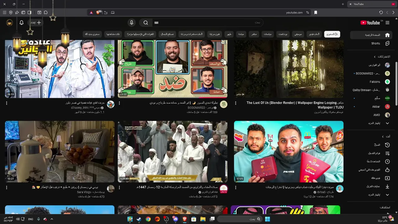The image size is (398, 224).
Task: Open Downloads in the sidebar
Action: (371, 186)
